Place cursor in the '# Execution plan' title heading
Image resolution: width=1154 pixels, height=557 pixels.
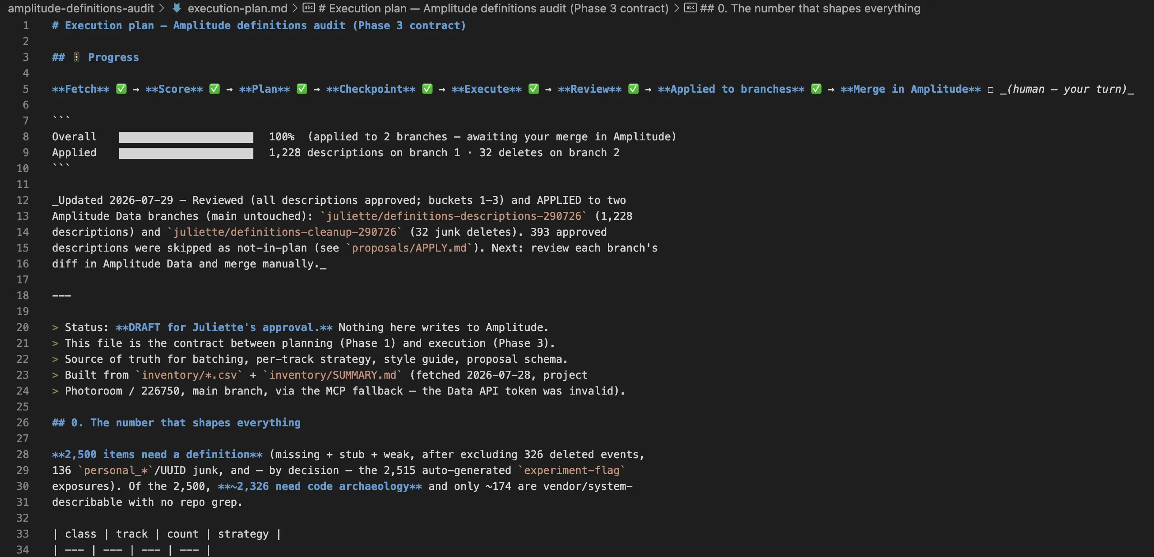(259, 26)
